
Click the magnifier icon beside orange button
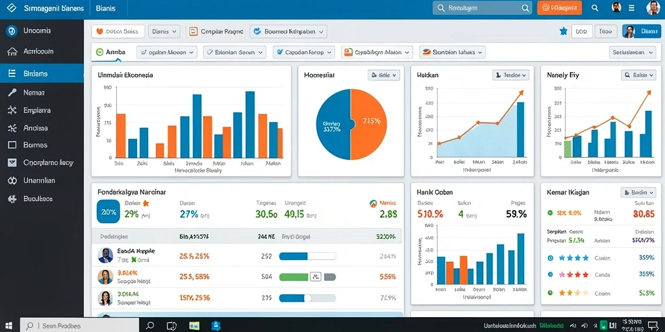tap(595, 8)
